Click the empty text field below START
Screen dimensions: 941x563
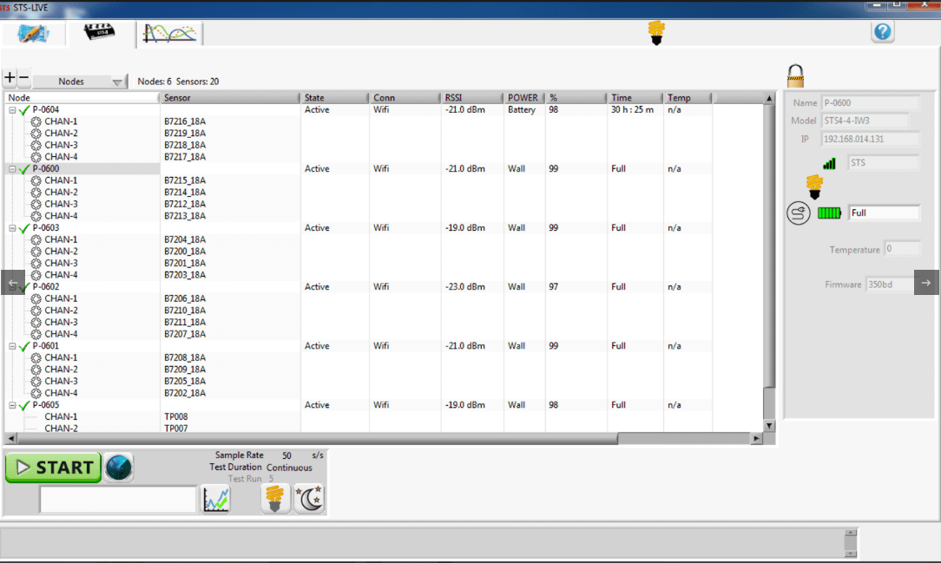118,500
